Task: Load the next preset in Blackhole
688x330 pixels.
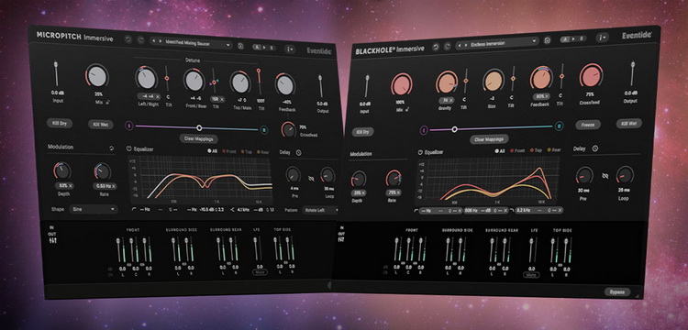Action: (465, 44)
